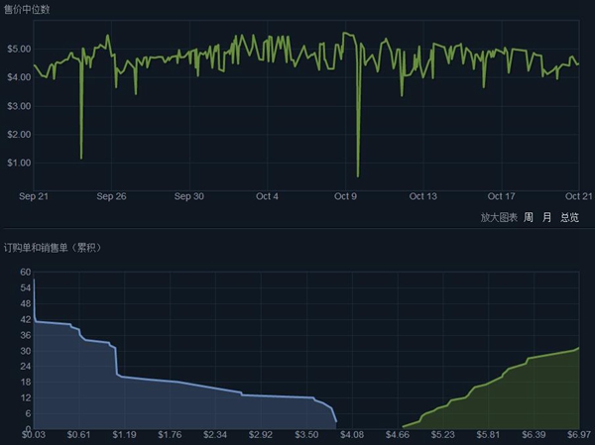Click the $5.23 price label on the order chart
The height and width of the screenshot is (445, 595).
coord(443,435)
